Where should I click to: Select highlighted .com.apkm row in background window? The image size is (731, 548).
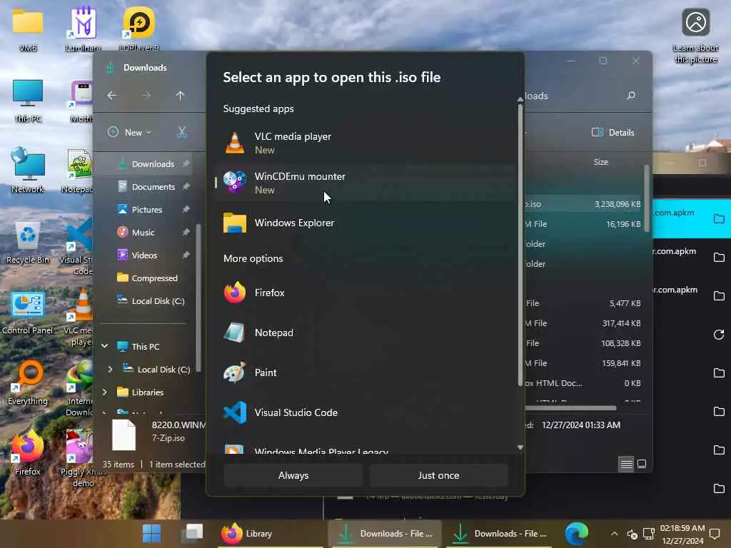pyautogui.click(x=691, y=218)
